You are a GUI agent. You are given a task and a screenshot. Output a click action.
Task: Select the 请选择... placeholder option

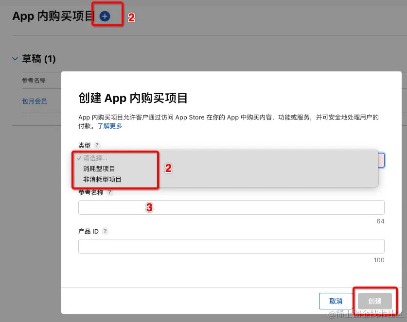[95, 158]
